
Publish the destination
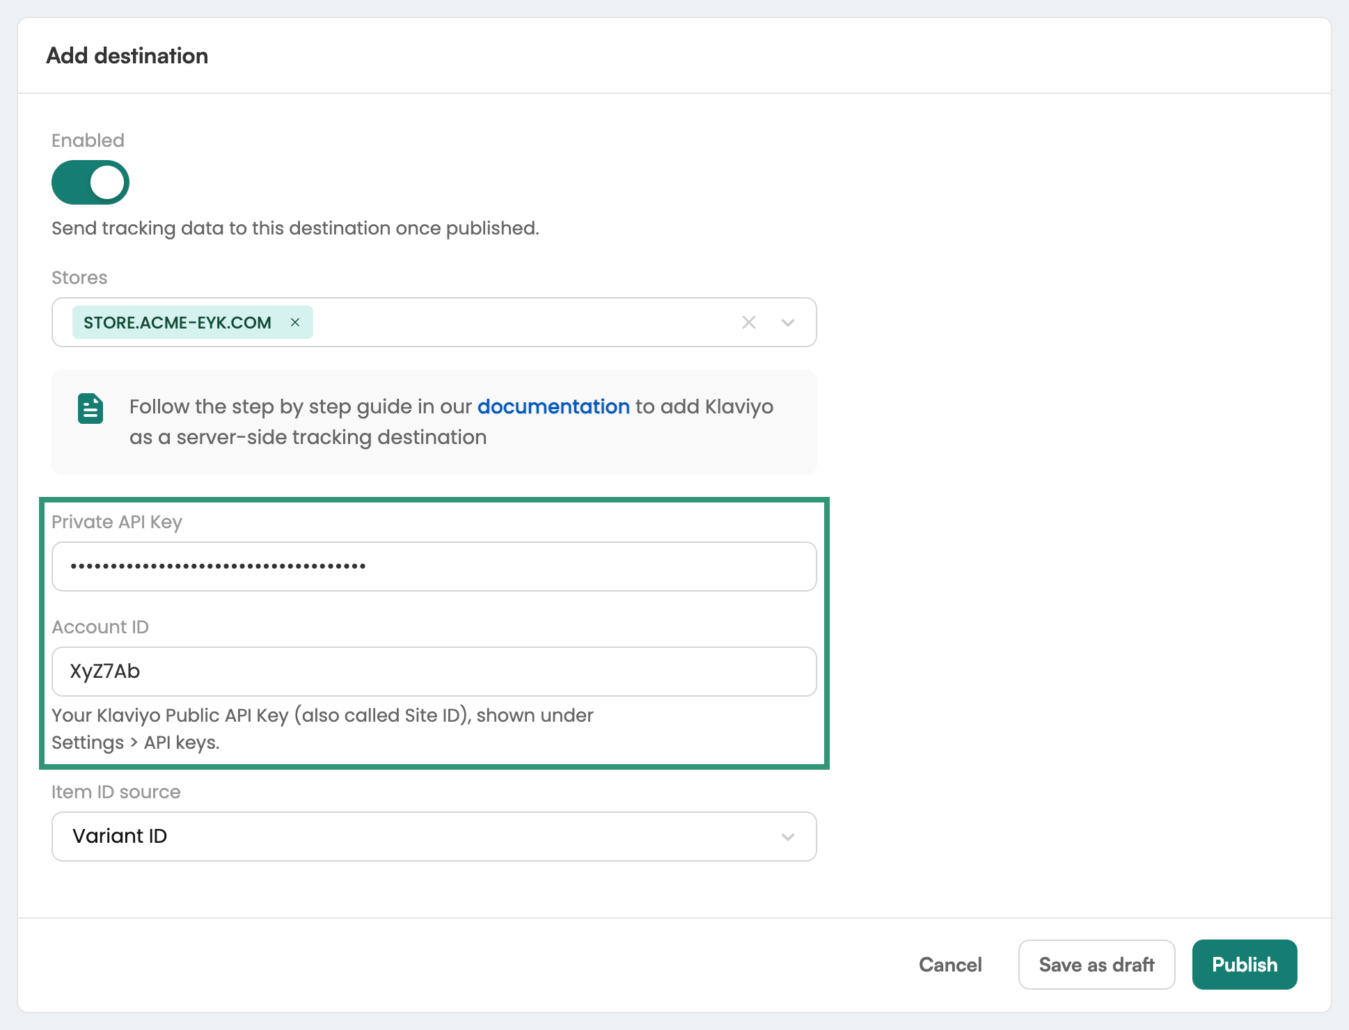pyautogui.click(x=1245, y=965)
